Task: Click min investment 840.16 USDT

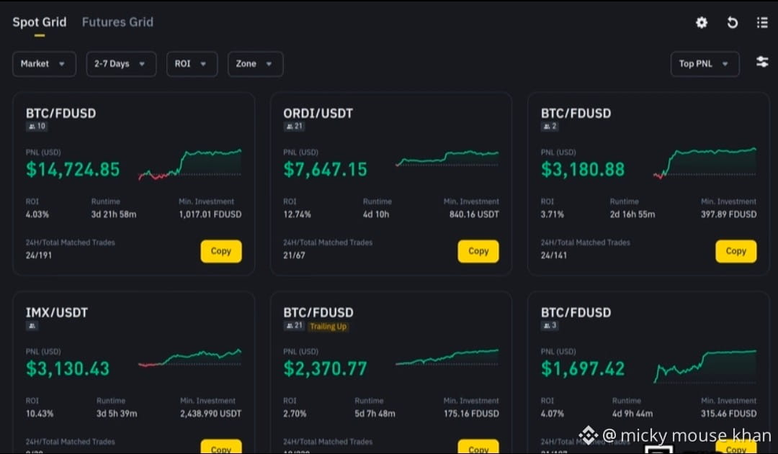Action: point(474,214)
